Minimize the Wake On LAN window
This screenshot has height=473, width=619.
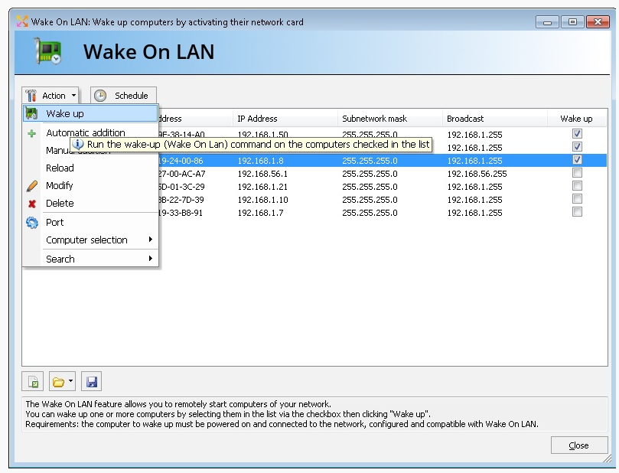click(547, 22)
